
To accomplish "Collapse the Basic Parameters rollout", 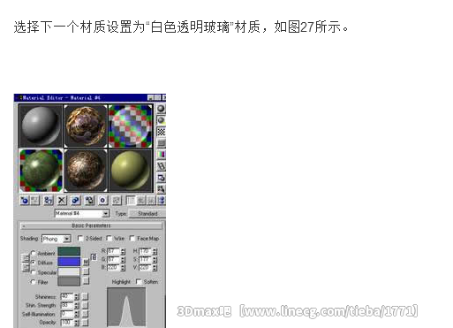I will pos(91,225).
